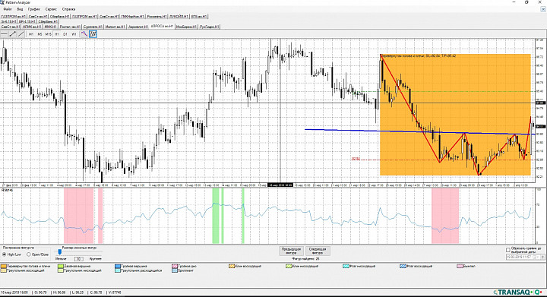547x297 pixels.
Task: Switch to the РусГидро.H1 tab
Action: pyautogui.click(x=210, y=27)
